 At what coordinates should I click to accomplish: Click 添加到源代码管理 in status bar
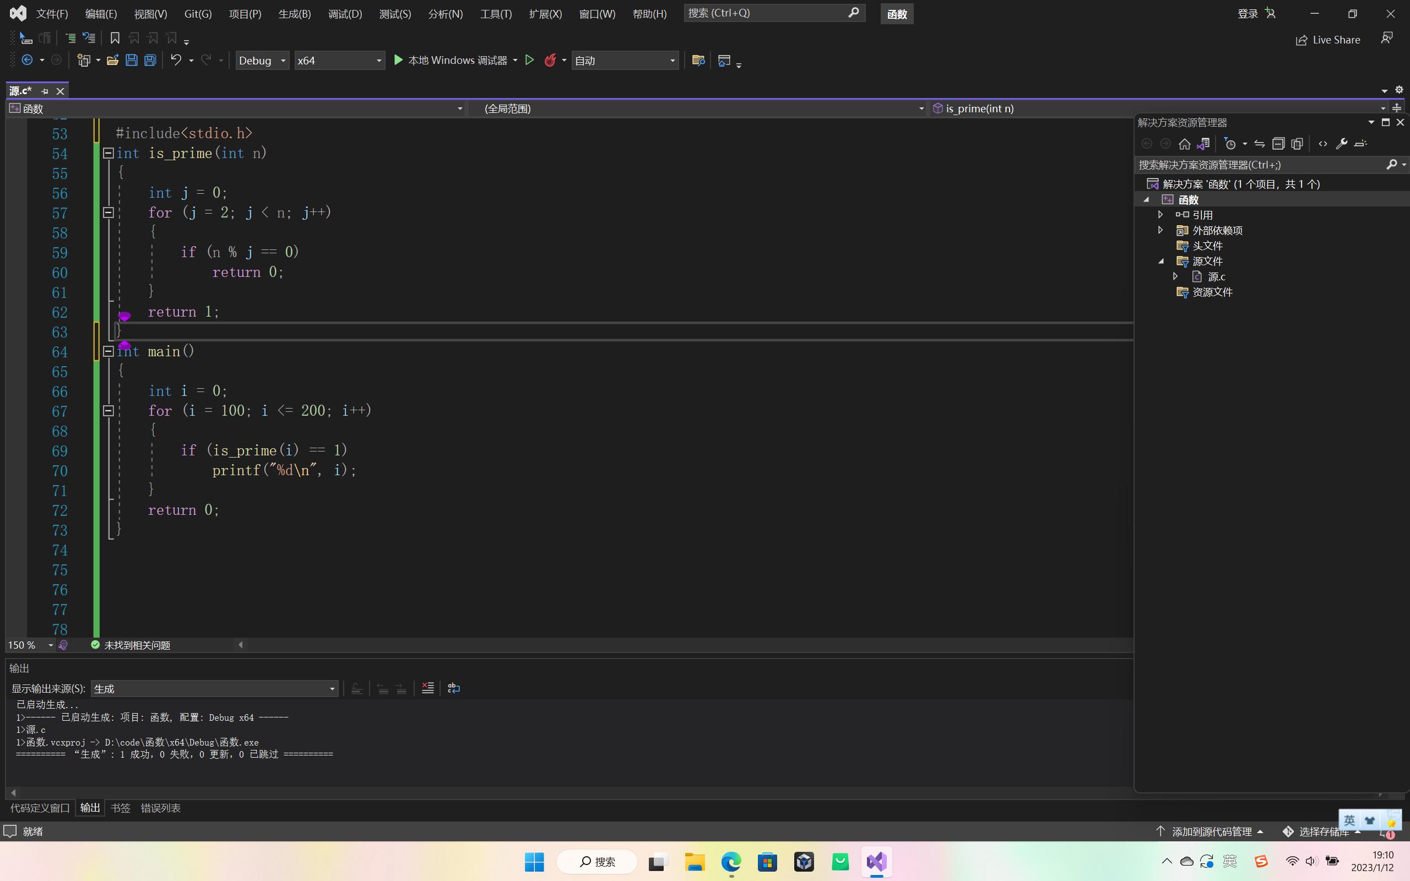click(x=1209, y=832)
